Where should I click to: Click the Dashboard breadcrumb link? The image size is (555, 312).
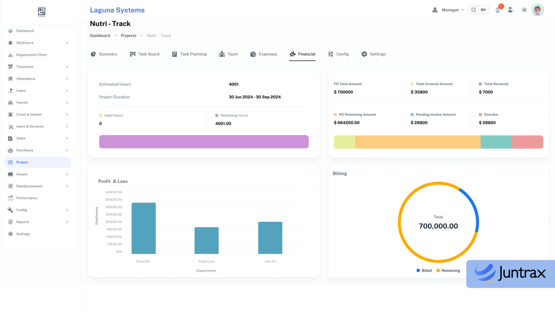[x=100, y=36]
